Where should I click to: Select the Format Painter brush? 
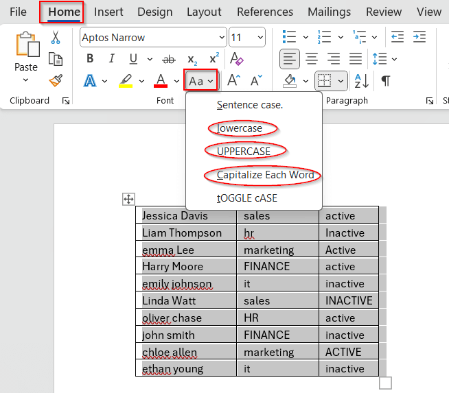pyautogui.click(x=56, y=81)
